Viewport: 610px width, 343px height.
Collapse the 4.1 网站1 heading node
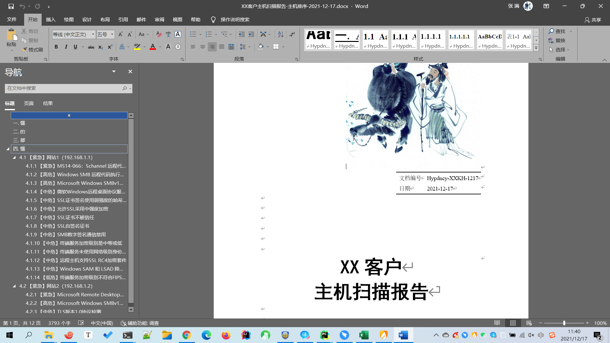pyautogui.click(x=14, y=158)
